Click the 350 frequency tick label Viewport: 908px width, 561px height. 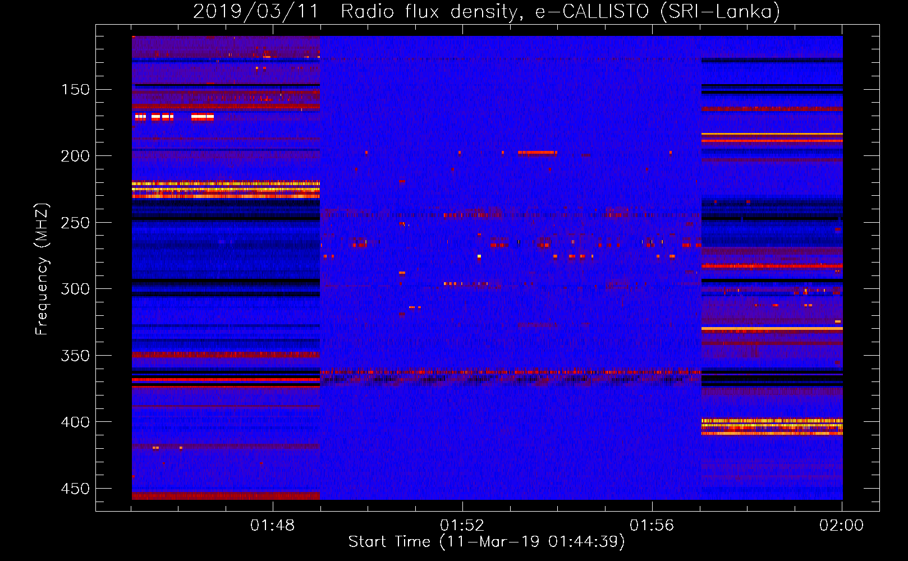tap(75, 356)
